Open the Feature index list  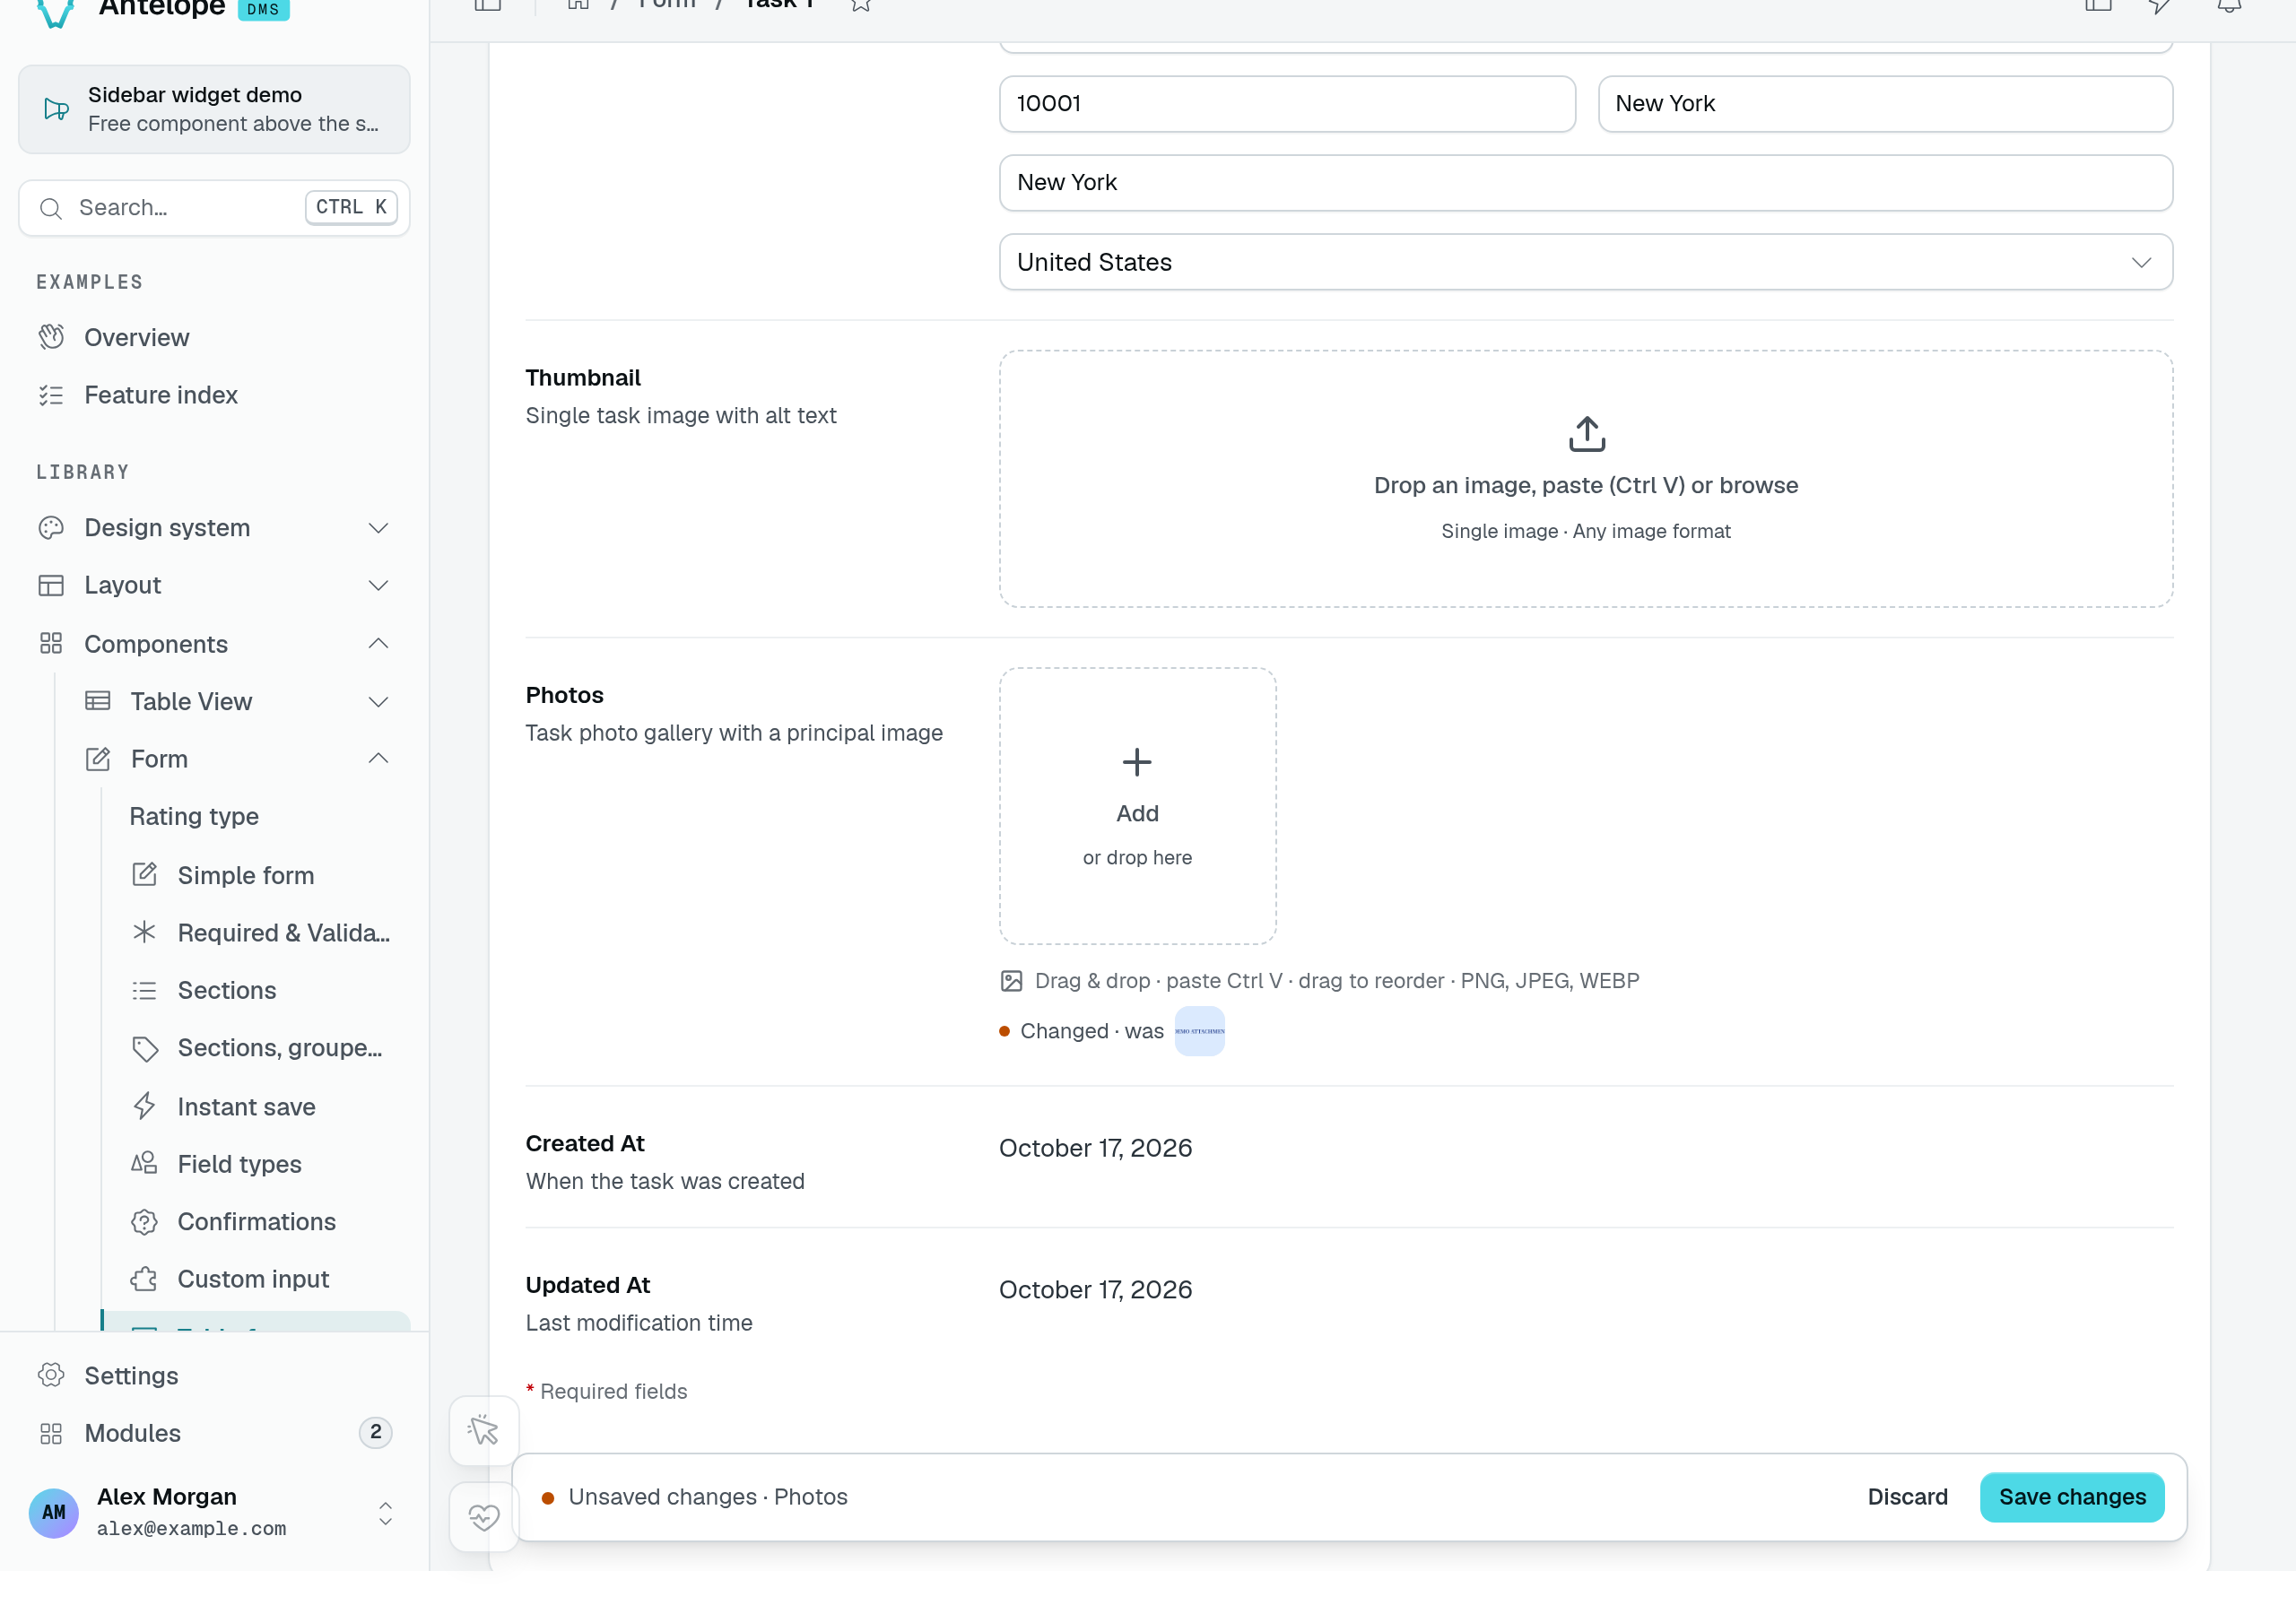coord(213,395)
